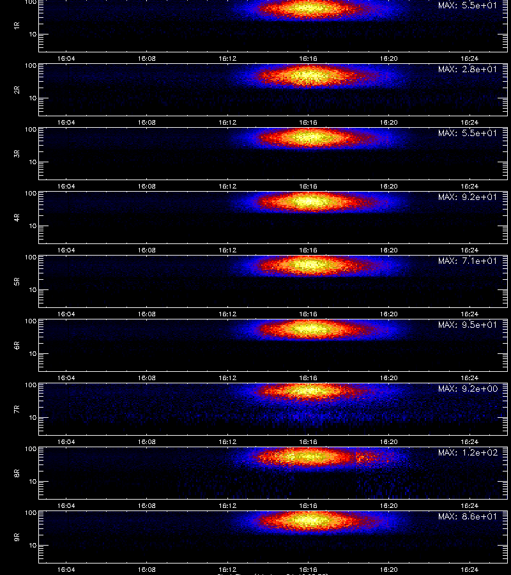Select the MAX: 2.8e+01 readout
Screen dimensions: 511x575
click(468, 69)
